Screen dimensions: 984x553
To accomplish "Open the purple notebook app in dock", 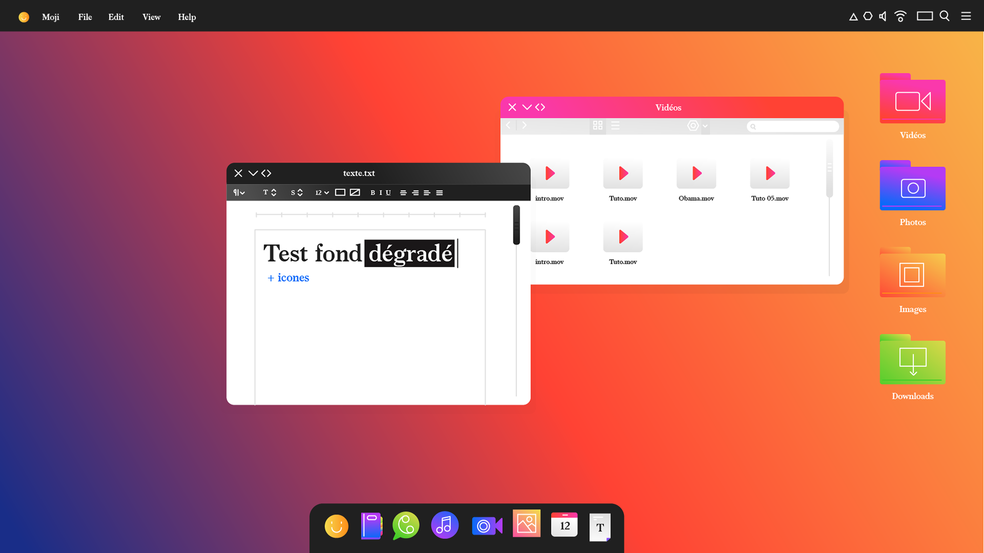I will click(x=372, y=526).
